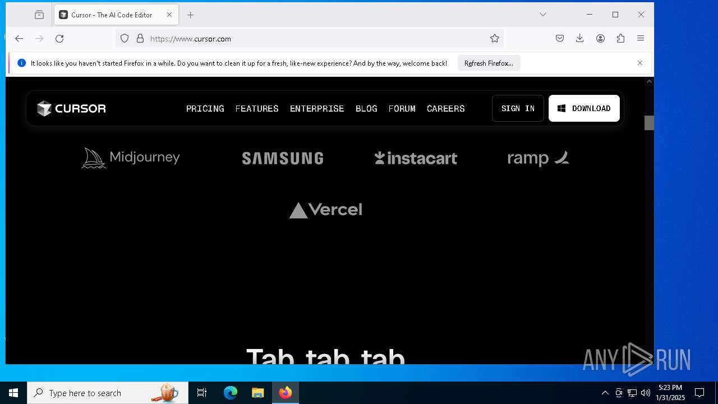The image size is (718, 404).
Task: Go back to previous page
Action: (19, 39)
